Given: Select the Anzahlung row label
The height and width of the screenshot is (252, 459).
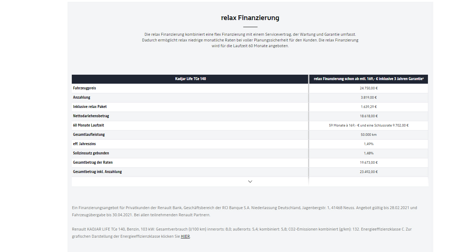Looking at the screenshot, I should click(x=82, y=98).
